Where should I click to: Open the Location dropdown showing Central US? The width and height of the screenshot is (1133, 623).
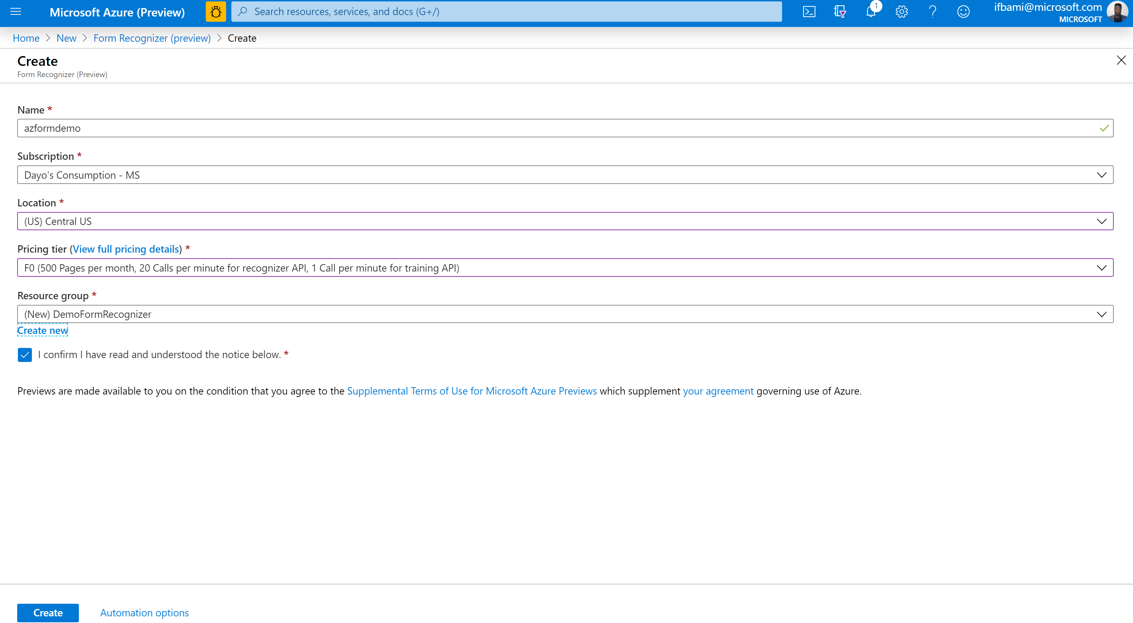pyautogui.click(x=565, y=221)
